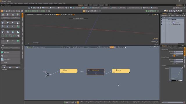Collapse the Gradient section
The height and width of the screenshot is (104, 186).
click(x=162, y=66)
